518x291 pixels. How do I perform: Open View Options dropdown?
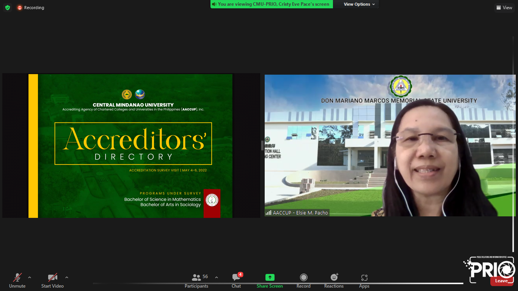click(359, 4)
